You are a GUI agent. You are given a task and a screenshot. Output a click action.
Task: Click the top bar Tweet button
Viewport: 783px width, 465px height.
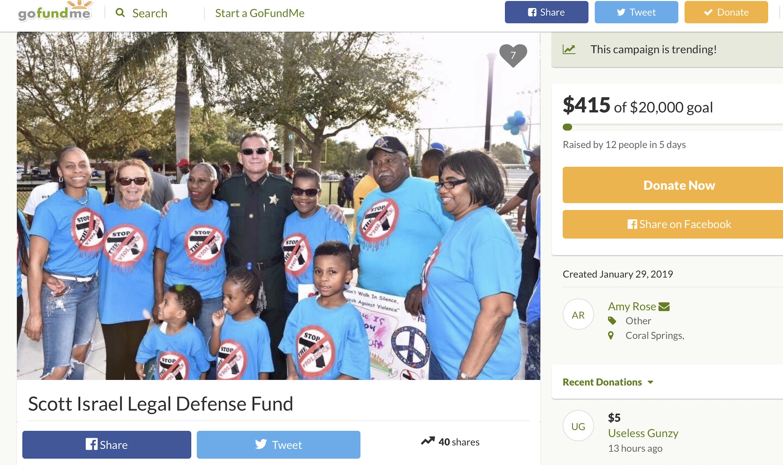click(636, 12)
